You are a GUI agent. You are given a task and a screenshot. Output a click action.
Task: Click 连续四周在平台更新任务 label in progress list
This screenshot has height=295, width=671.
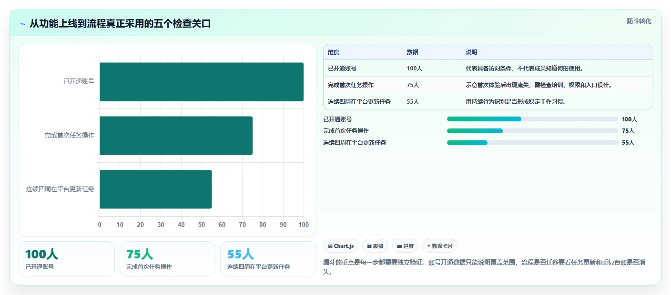coord(355,143)
